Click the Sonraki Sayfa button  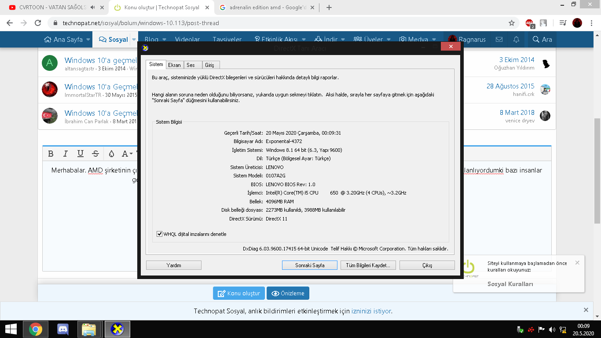coord(310,265)
